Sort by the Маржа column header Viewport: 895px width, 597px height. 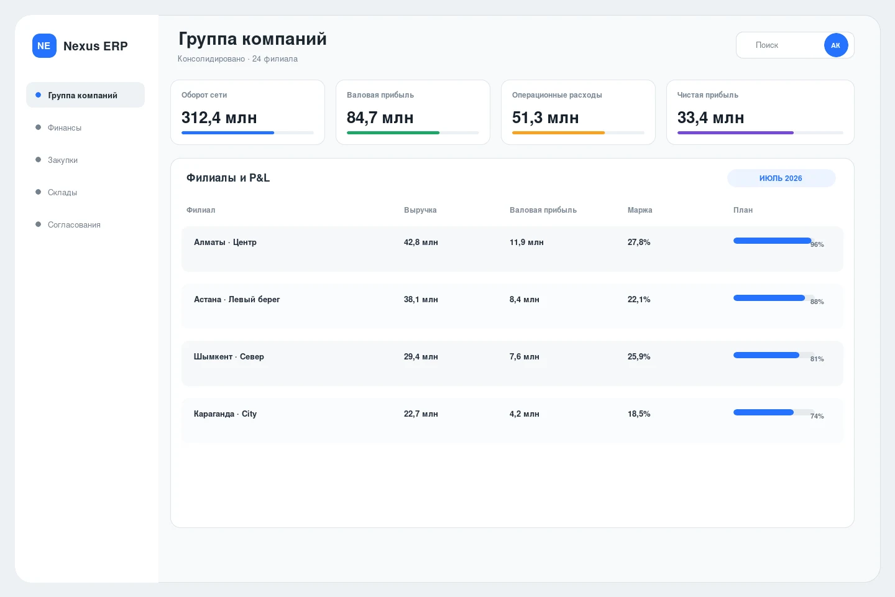[x=640, y=210]
